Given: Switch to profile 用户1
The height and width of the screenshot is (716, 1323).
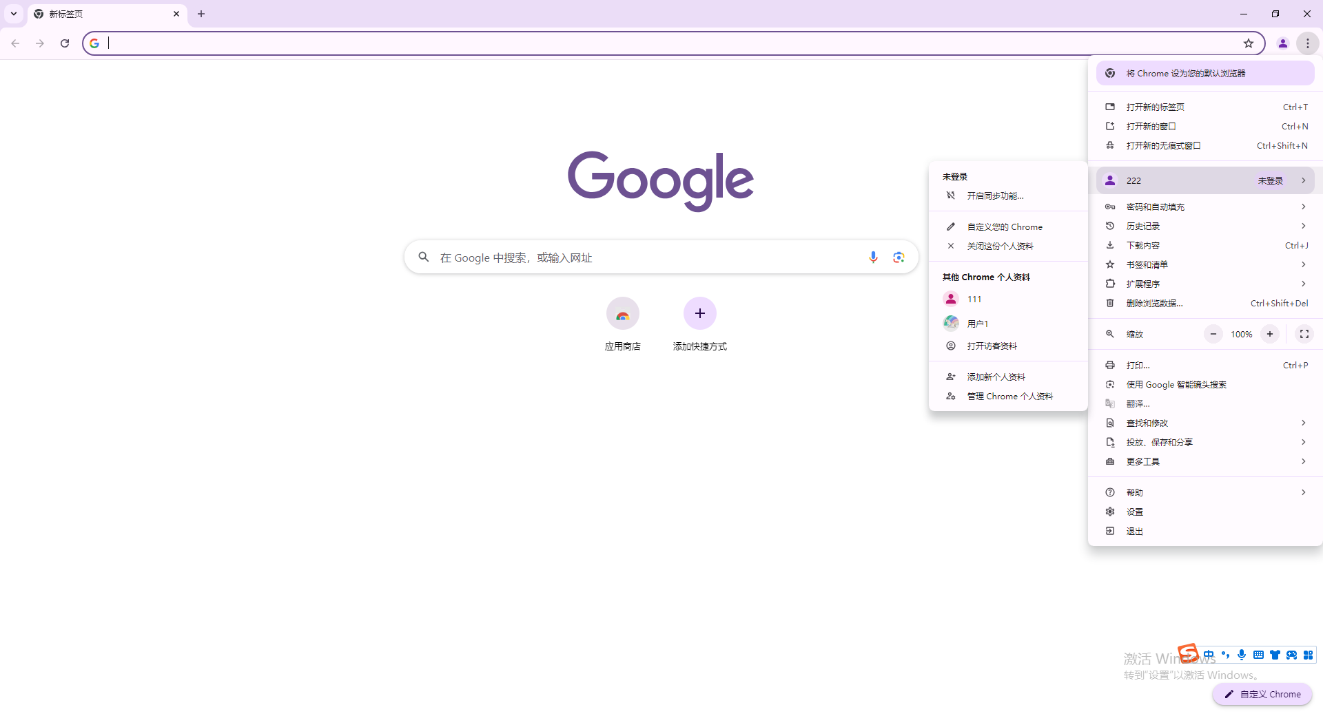Looking at the screenshot, I should click(x=1008, y=323).
